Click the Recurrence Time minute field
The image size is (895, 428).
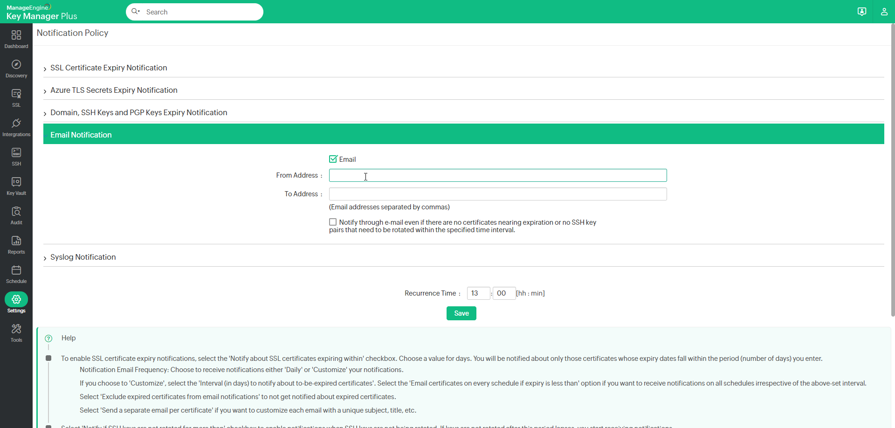coord(504,293)
